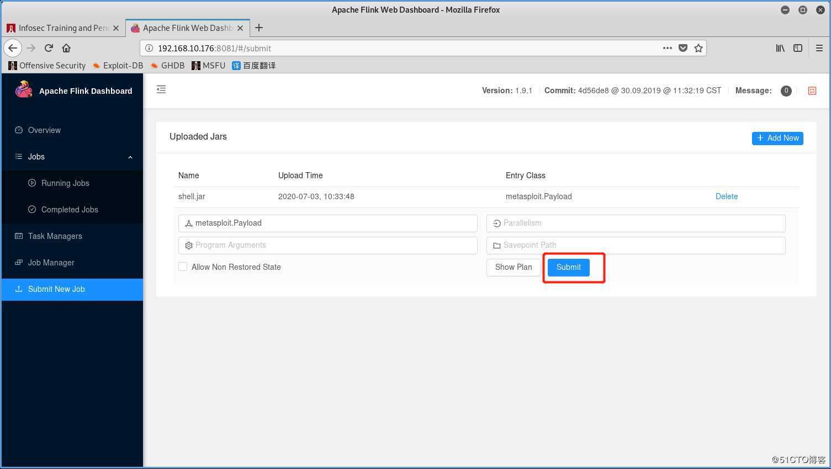Viewport: 831px width, 469px height.
Task: Submit the job with Submit button
Action: pyautogui.click(x=569, y=267)
